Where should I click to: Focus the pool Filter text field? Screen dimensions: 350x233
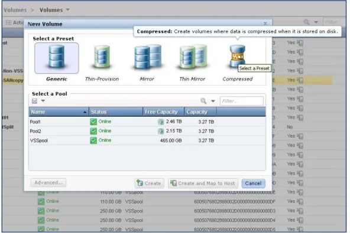[242, 101]
